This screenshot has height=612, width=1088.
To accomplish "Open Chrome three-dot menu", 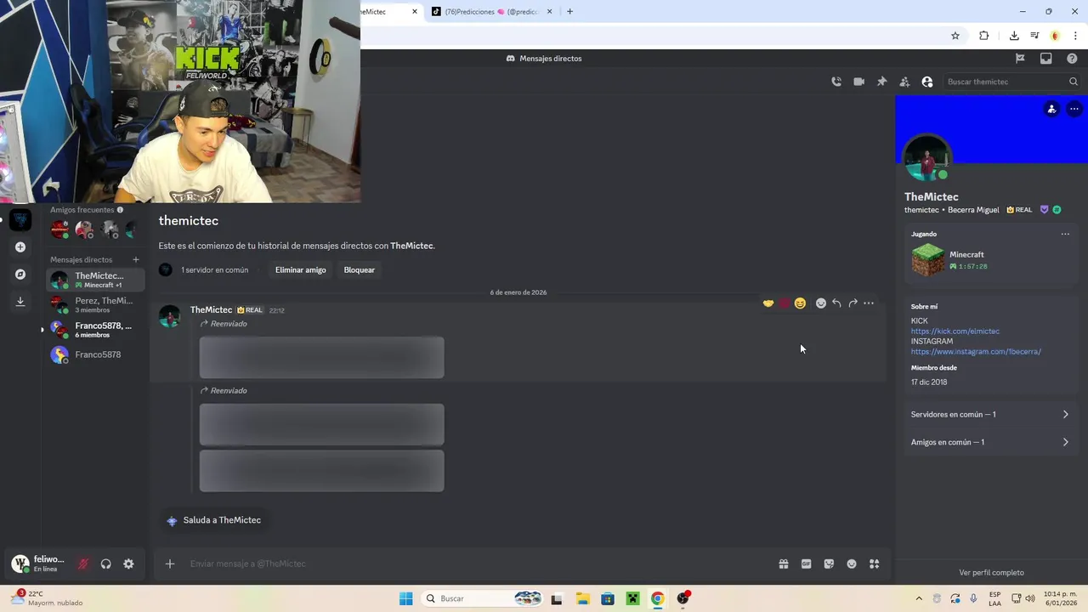I will (x=1075, y=36).
